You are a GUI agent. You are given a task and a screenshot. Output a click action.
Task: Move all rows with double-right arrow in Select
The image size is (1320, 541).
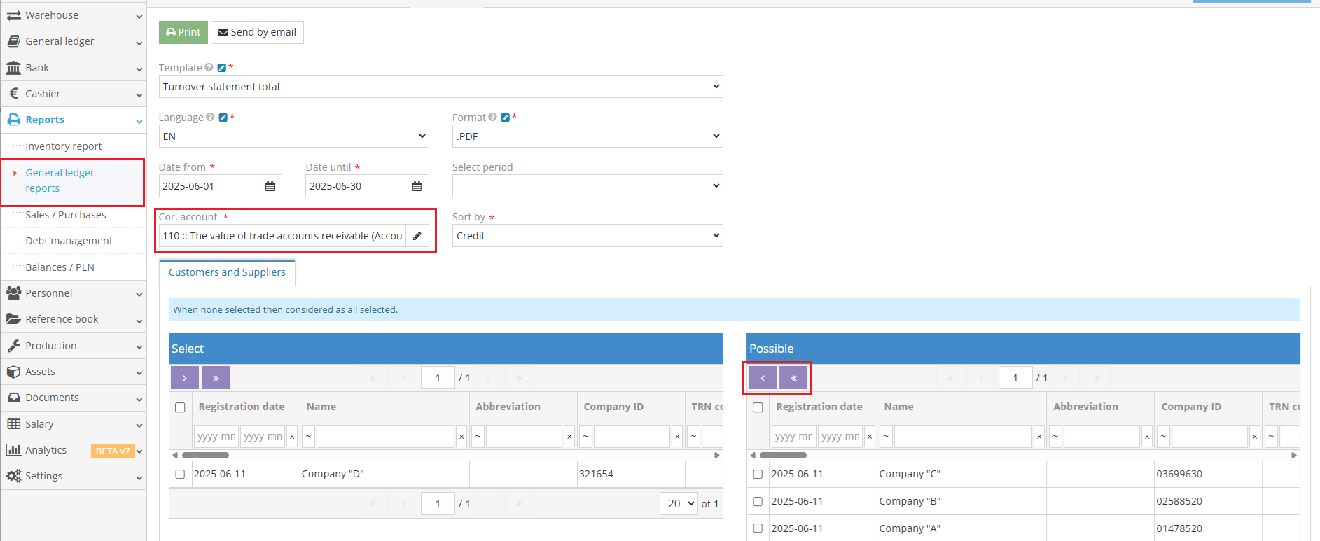pyautogui.click(x=216, y=378)
